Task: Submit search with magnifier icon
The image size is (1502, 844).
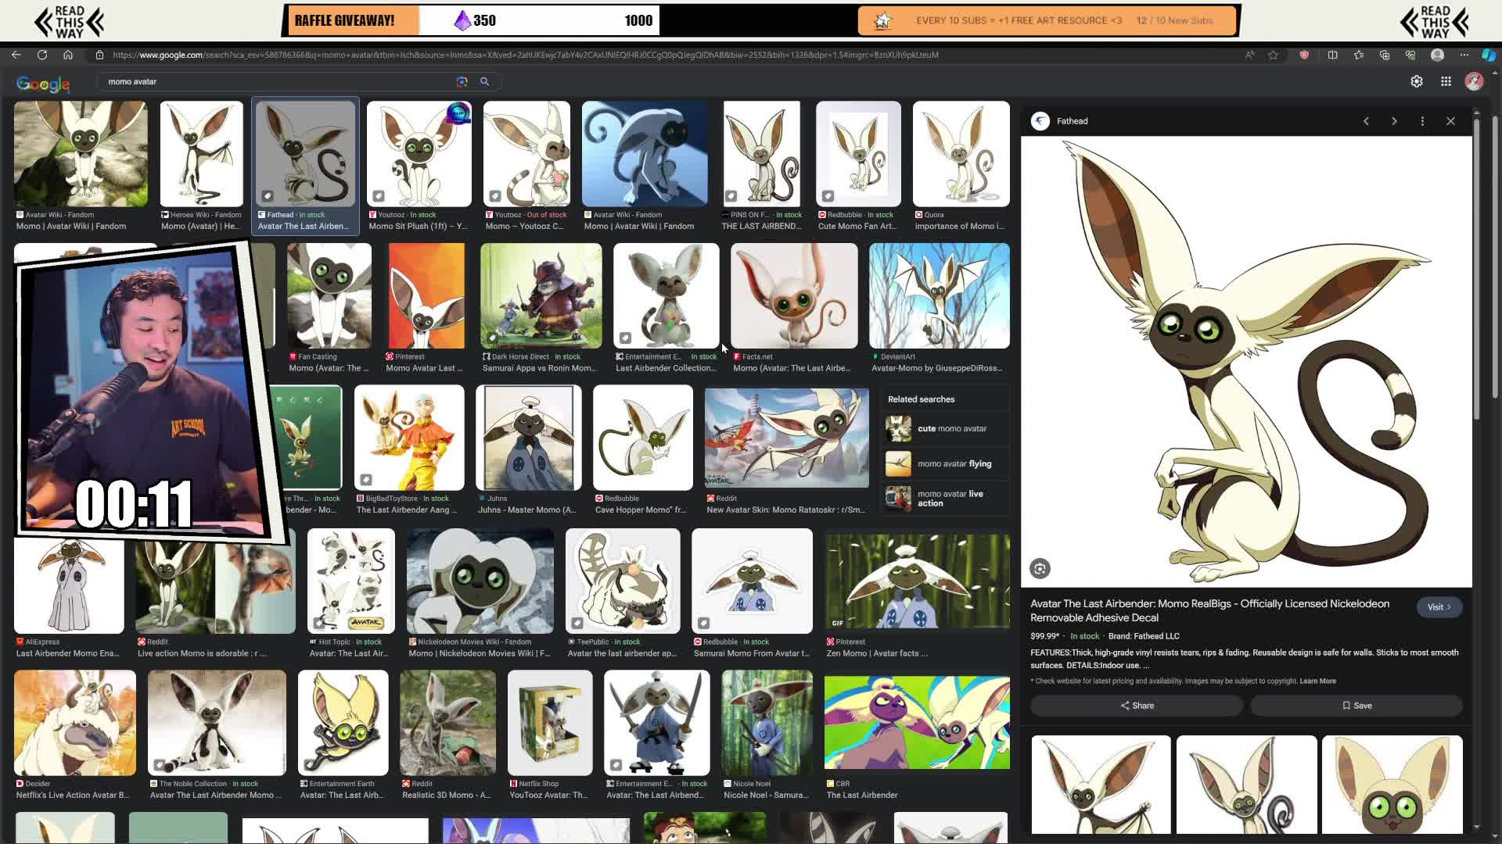Action: coord(485,81)
